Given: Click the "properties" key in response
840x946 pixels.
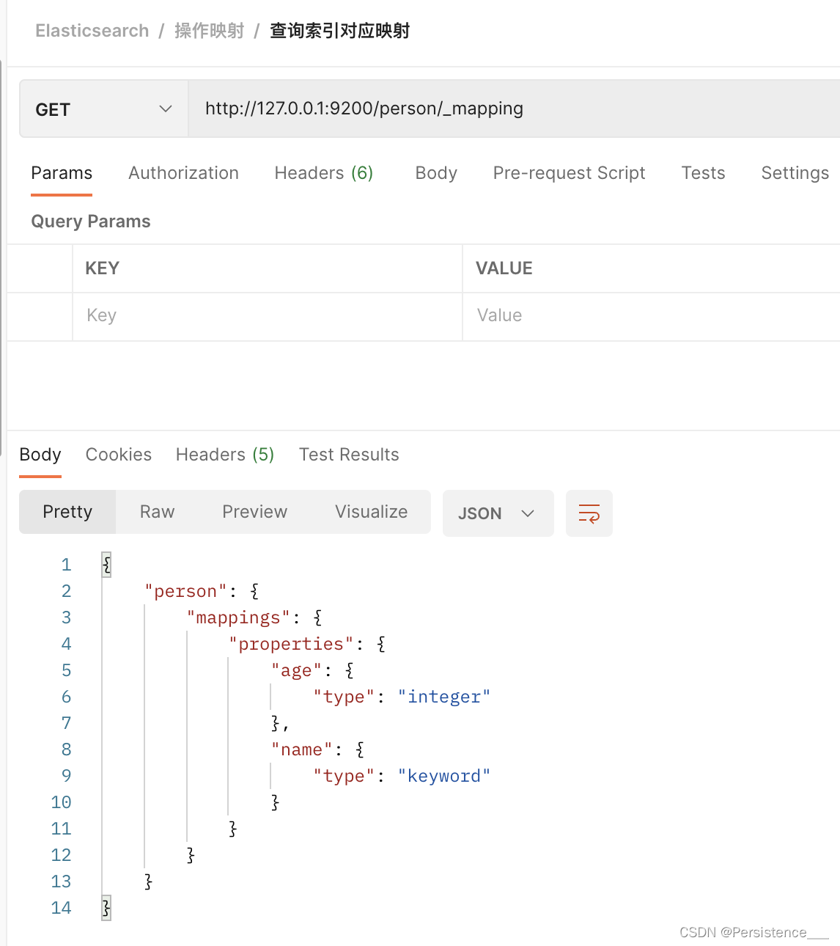Looking at the screenshot, I should [x=292, y=644].
